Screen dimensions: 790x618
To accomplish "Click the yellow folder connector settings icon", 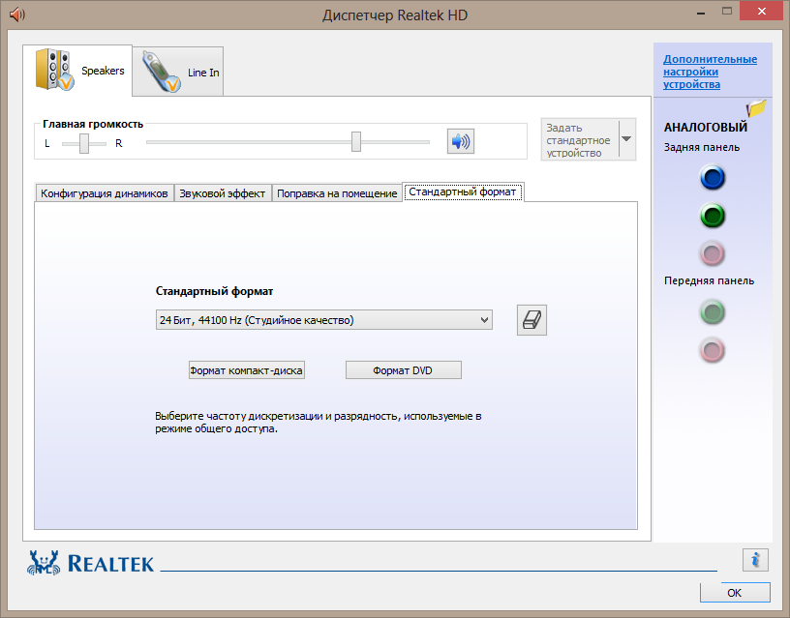I will 756,108.
